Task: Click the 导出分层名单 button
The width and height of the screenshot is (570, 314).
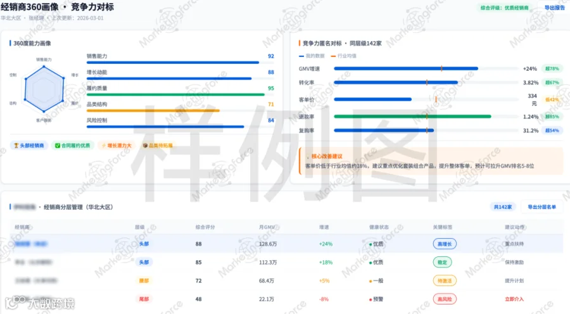Action: [x=541, y=207]
